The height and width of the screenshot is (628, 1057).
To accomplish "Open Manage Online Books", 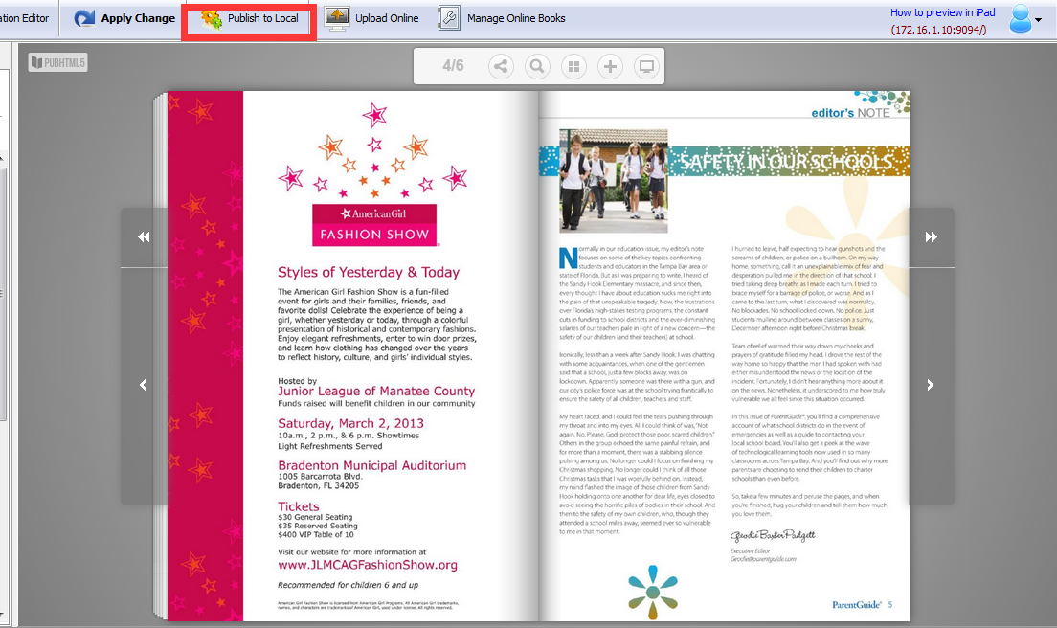I will [502, 18].
